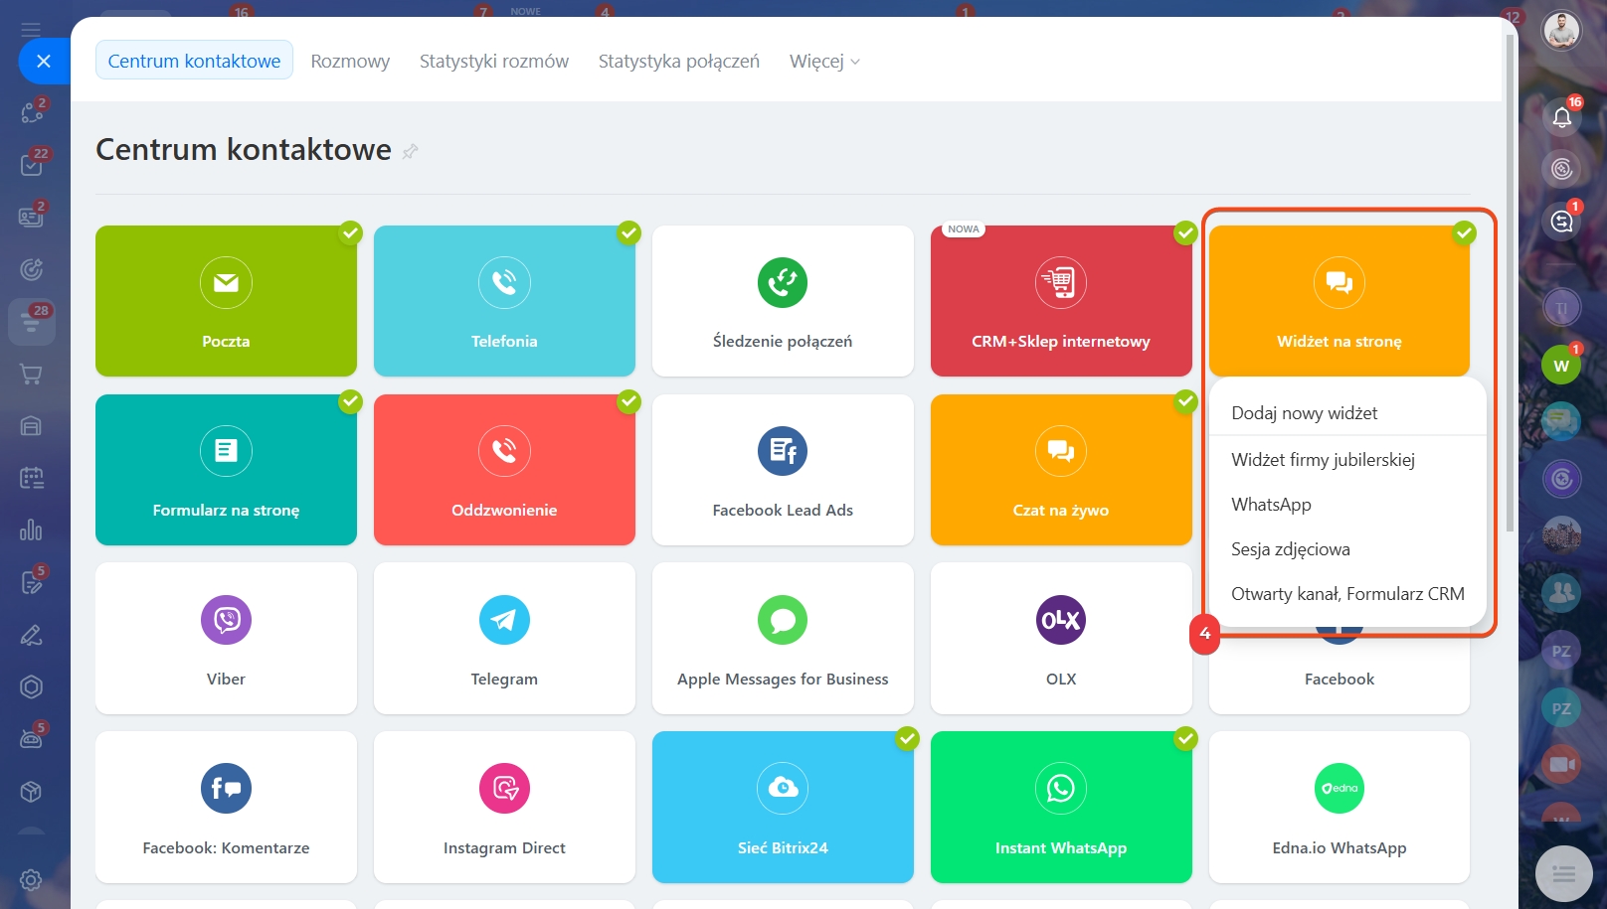The image size is (1607, 909).
Task: Open Edna.io WhatsApp tile
Action: pos(1339,808)
